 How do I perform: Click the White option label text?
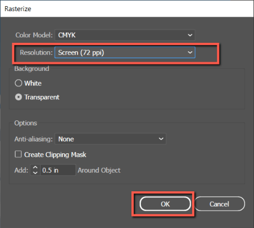33,83
